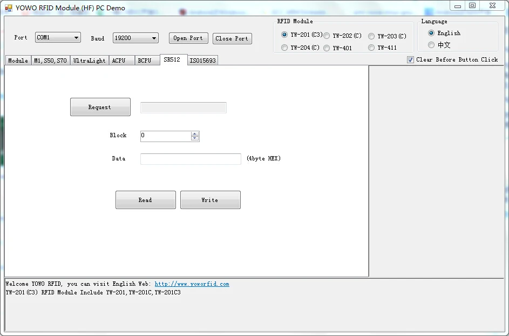Decrease Block value with down spinner arrow
Screen dimensions: 509x336
click(195, 138)
